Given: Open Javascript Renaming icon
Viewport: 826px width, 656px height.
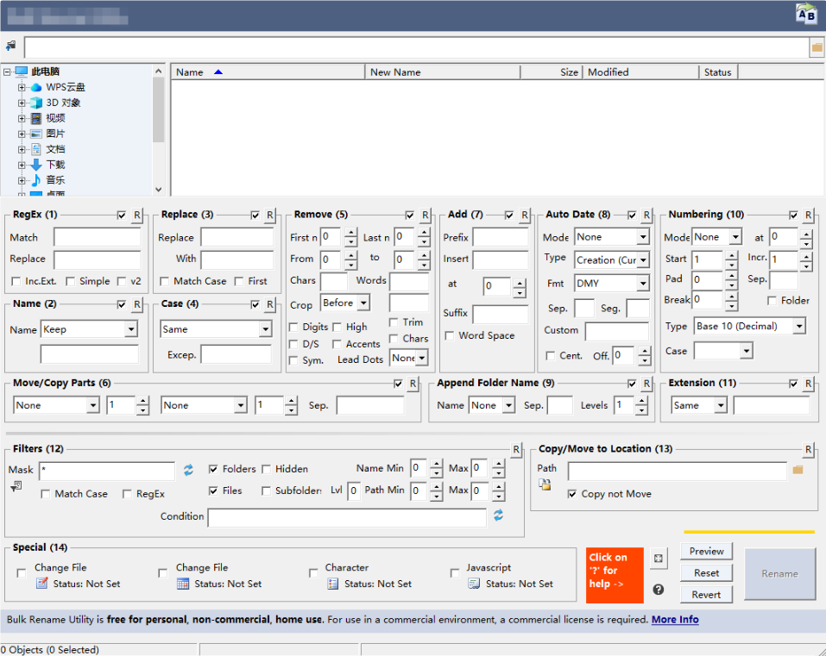Looking at the screenshot, I should (474, 584).
